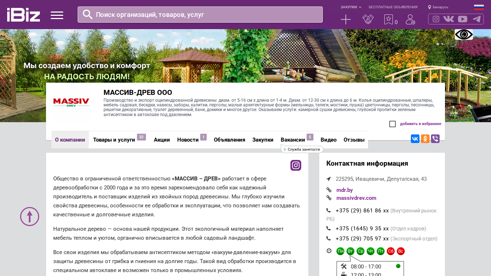The image size is (491, 276).
Task: Select Saturday (Сб) schedule day
Action: (x=391, y=251)
